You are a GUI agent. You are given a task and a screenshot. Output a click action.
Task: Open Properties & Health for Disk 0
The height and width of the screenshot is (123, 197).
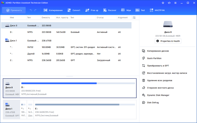(x=168, y=41)
